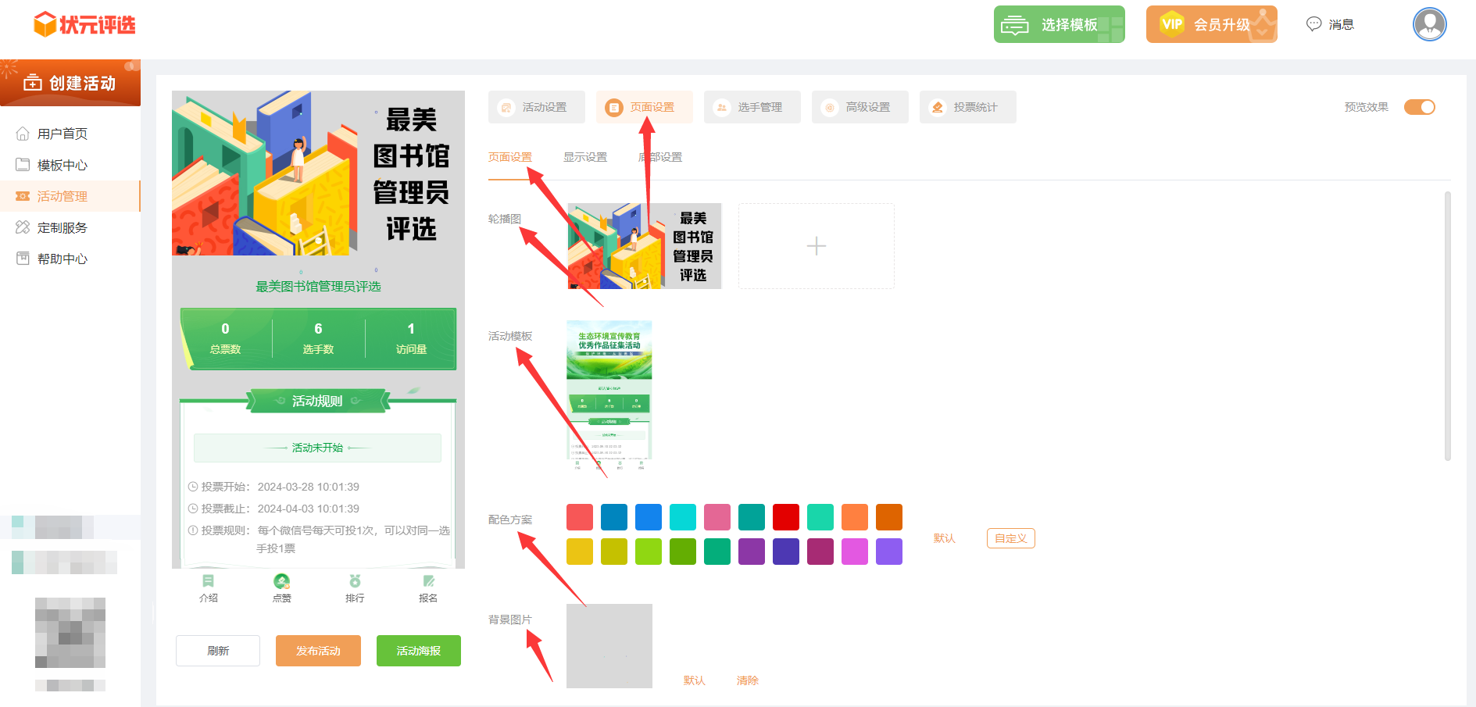Click the 点赞 icon in preview footer
Image resolution: width=1476 pixels, height=707 pixels.
pyautogui.click(x=281, y=581)
